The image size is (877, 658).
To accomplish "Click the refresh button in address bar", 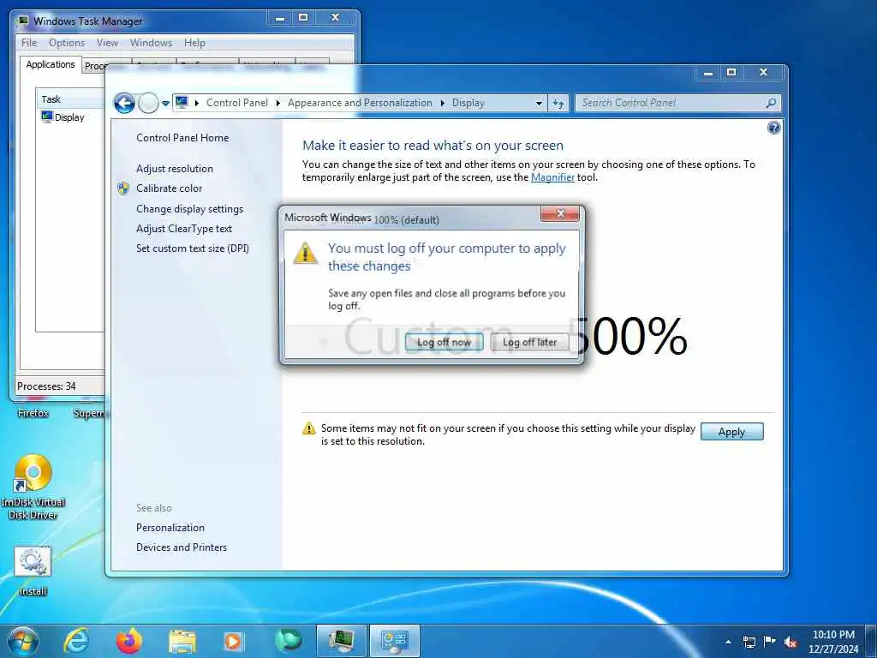I will coord(558,103).
